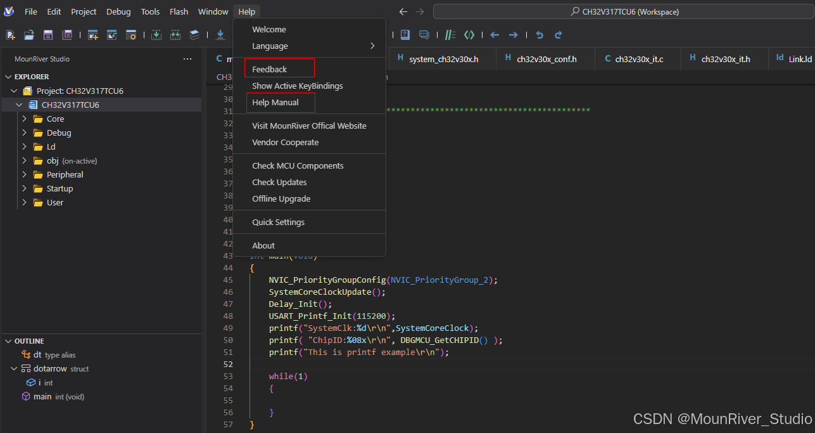Open the Flash menu
Viewport: 815px width, 433px height.
179,11
